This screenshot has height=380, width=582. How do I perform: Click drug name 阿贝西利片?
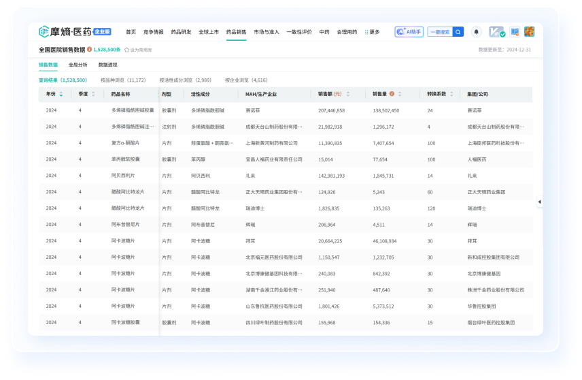[123, 176]
